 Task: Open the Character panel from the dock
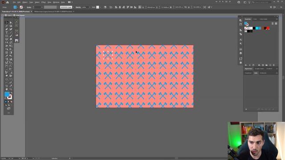click(240, 40)
